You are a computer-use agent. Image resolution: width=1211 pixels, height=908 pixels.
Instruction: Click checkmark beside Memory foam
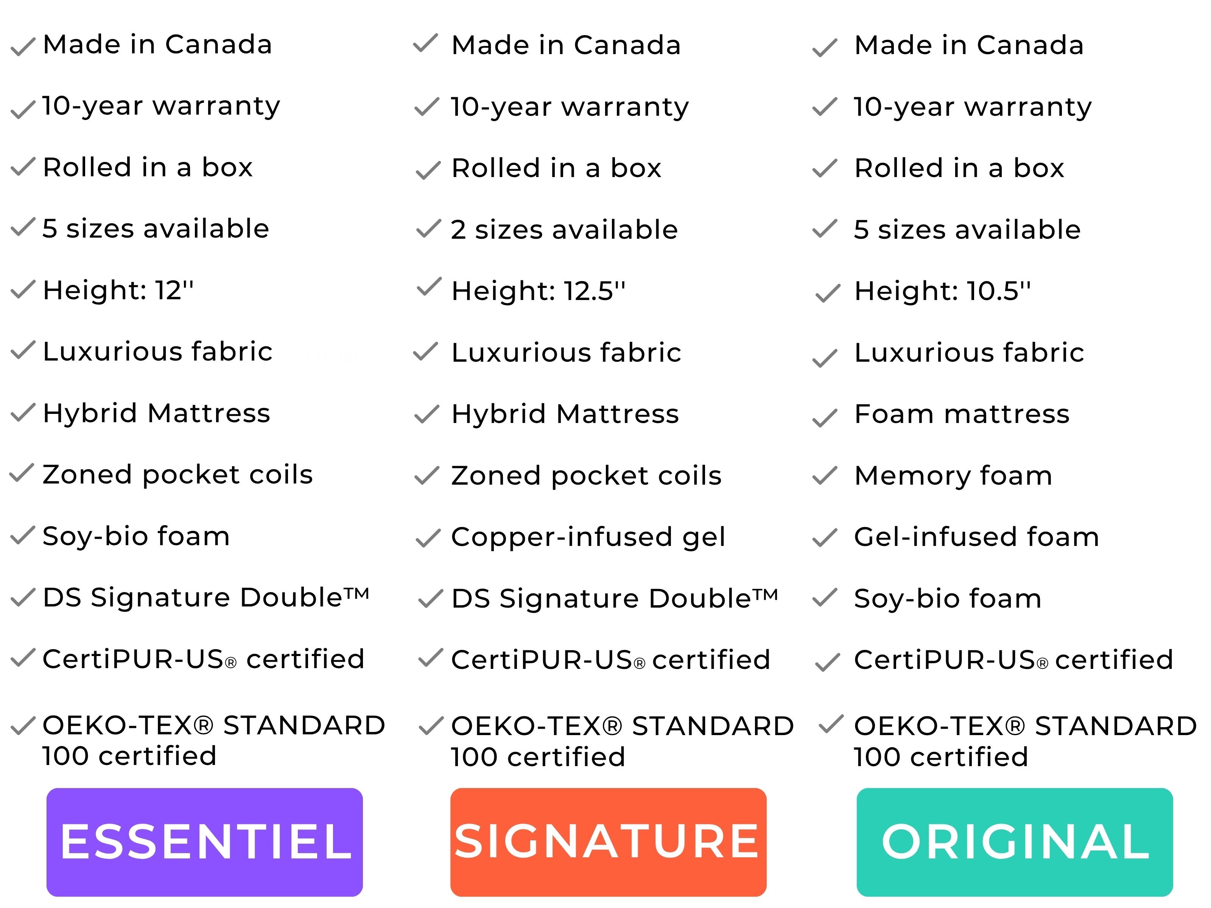tap(825, 476)
